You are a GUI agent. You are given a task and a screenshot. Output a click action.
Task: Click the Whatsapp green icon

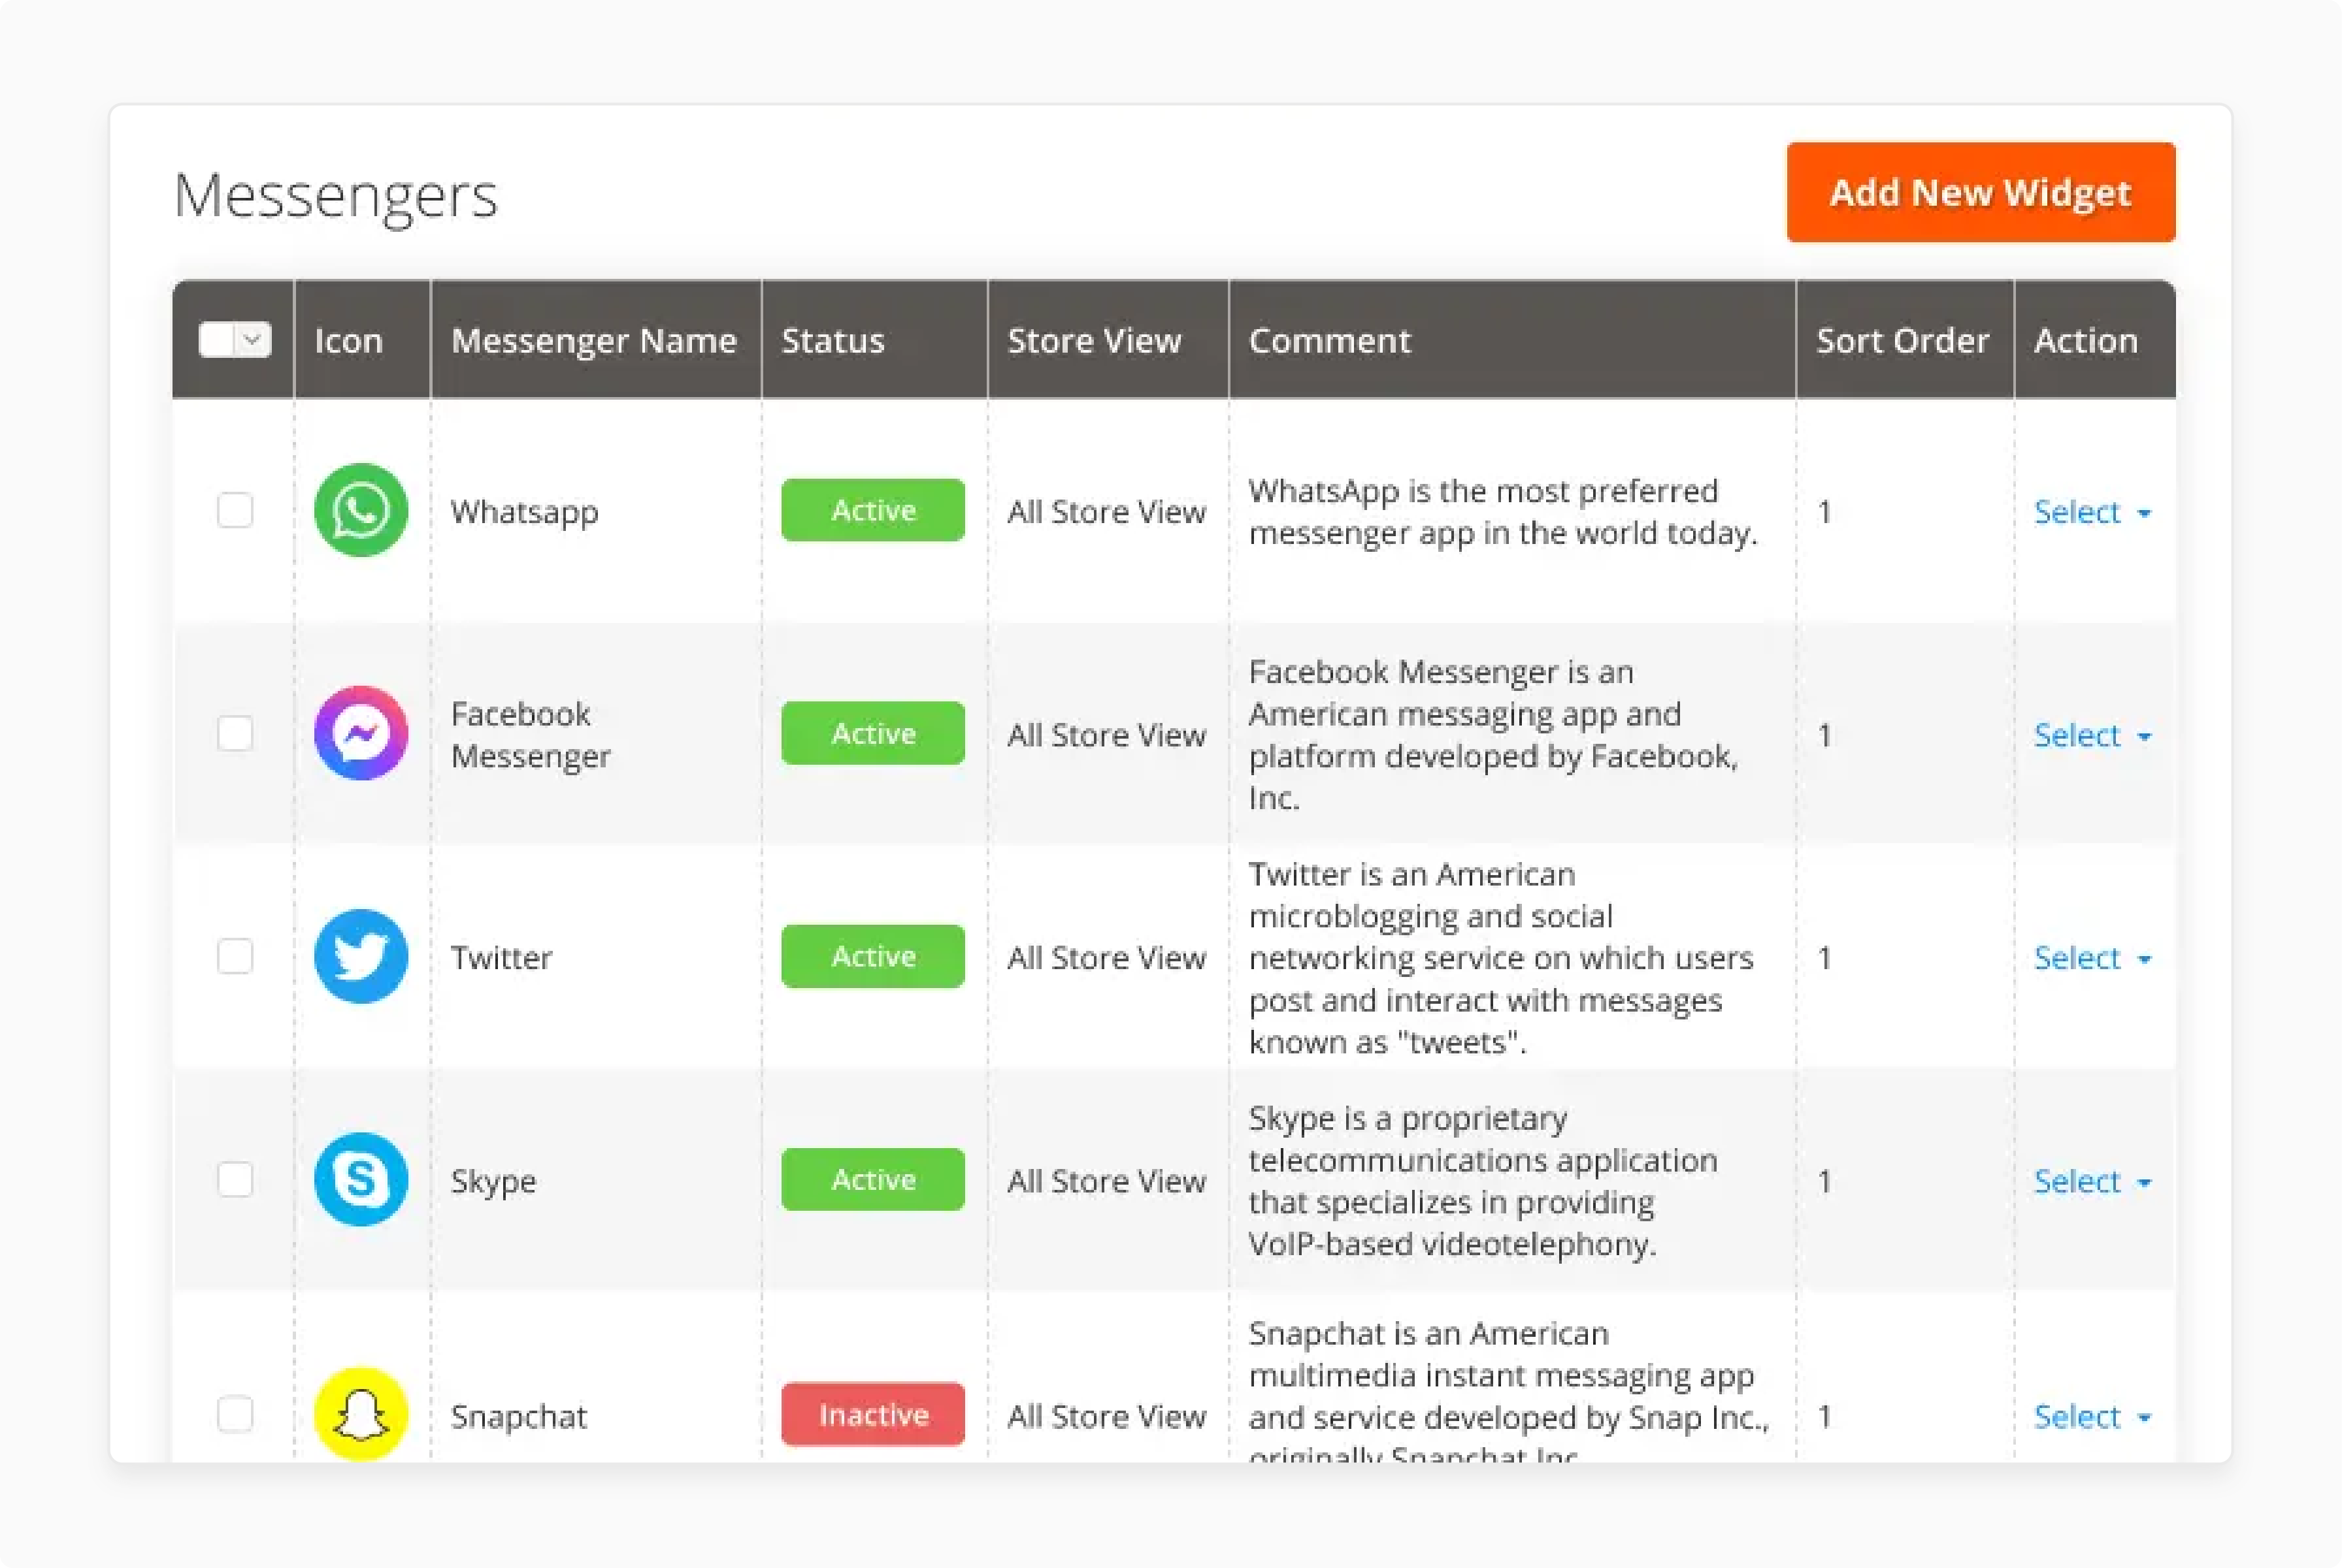[360, 510]
